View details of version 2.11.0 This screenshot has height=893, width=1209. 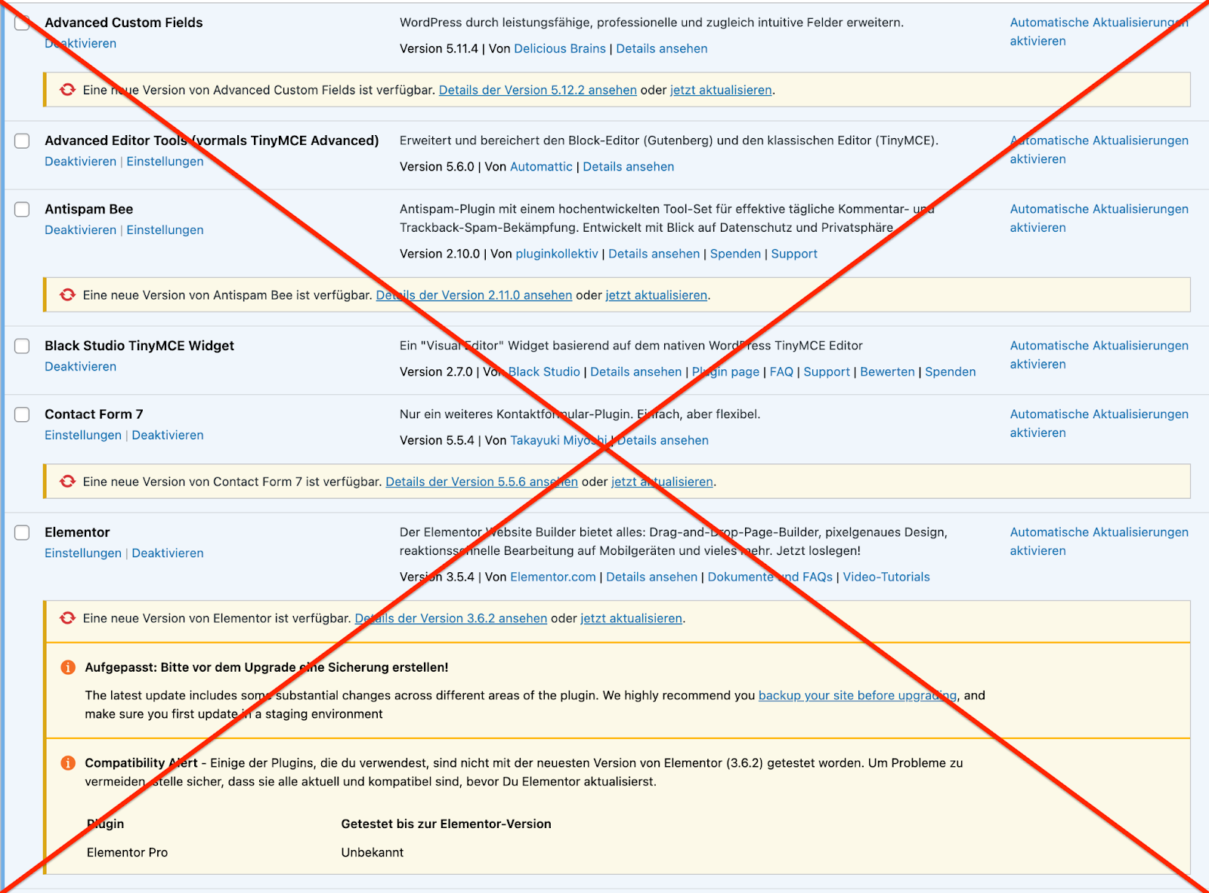point(475,296)
